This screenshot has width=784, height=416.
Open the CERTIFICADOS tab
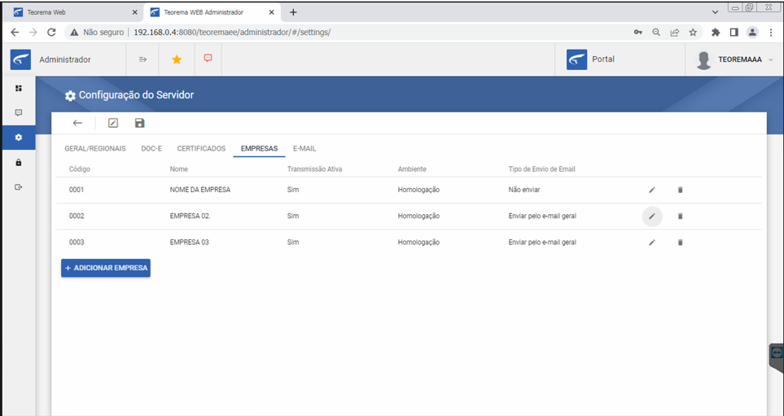click(202, 148)
